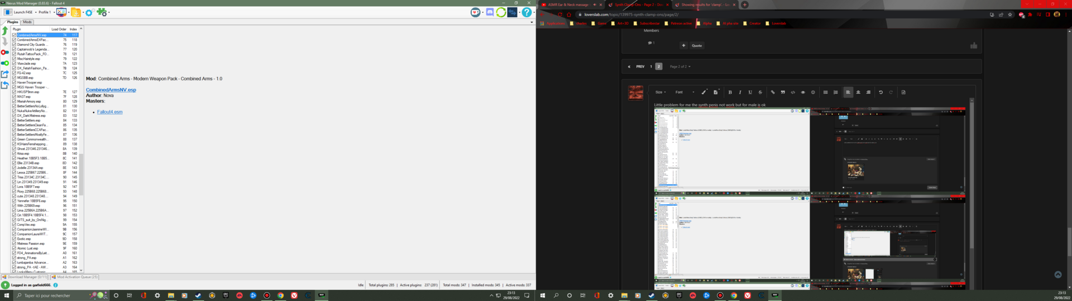Click the undo icon in the forum editor

coord(880,93)
